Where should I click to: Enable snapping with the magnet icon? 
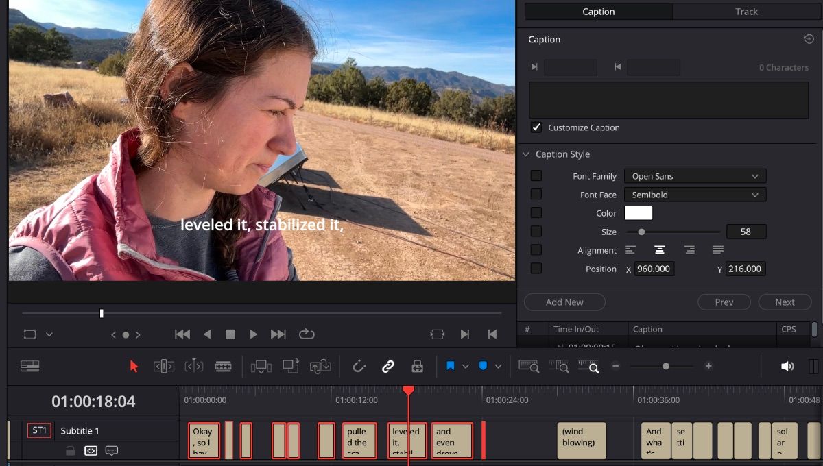point(359,365)
